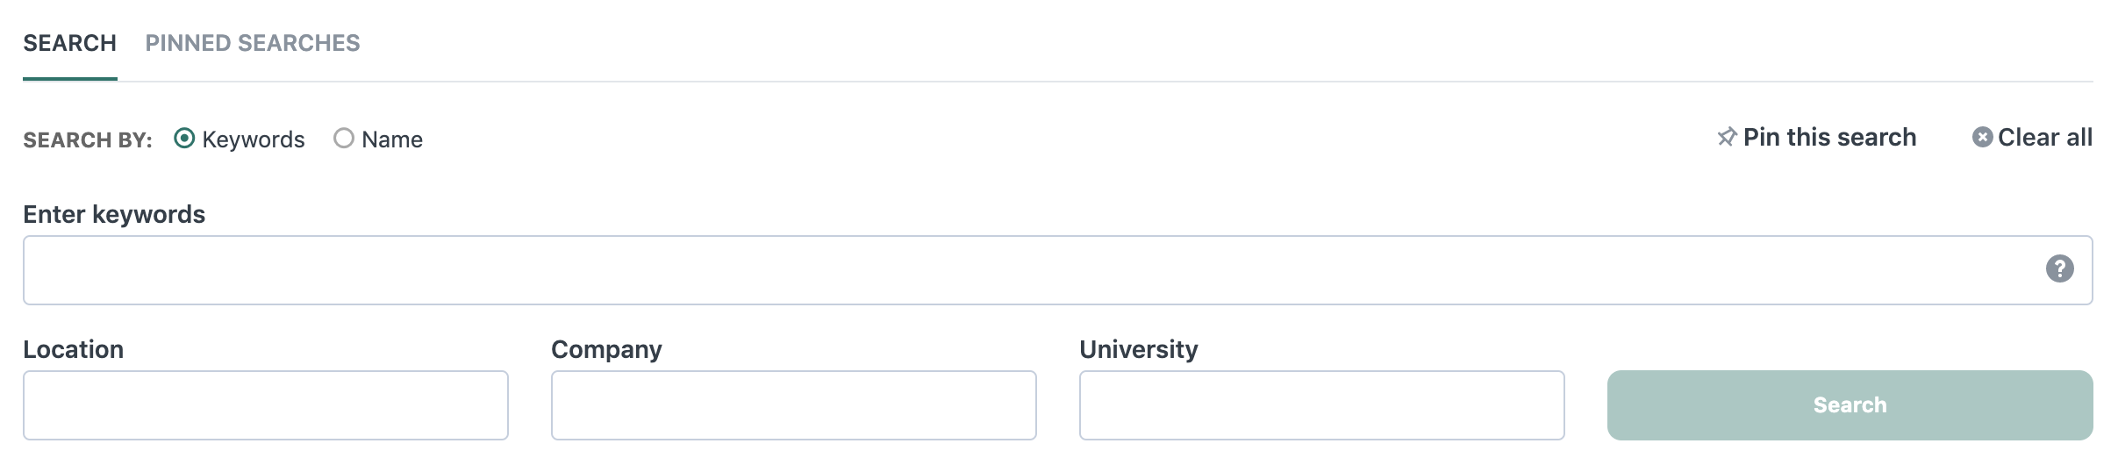Select the Name radio button
The width and height of the screenshot is (2118, 465).
[344, 139]
